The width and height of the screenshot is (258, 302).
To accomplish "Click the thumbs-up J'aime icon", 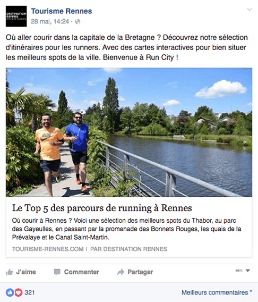I will click(x=9, y=272).
